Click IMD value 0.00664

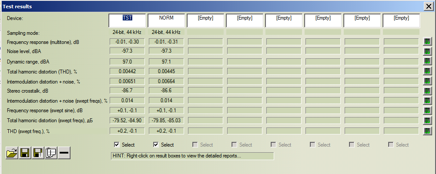point(166,81)
